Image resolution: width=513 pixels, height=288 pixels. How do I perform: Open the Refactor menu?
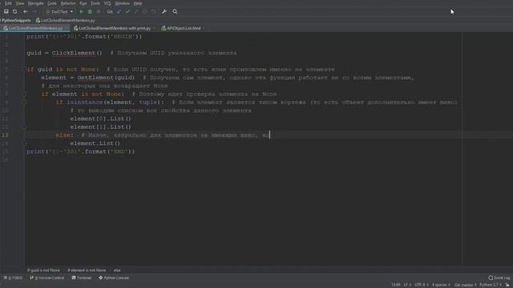tap(68, 3)
